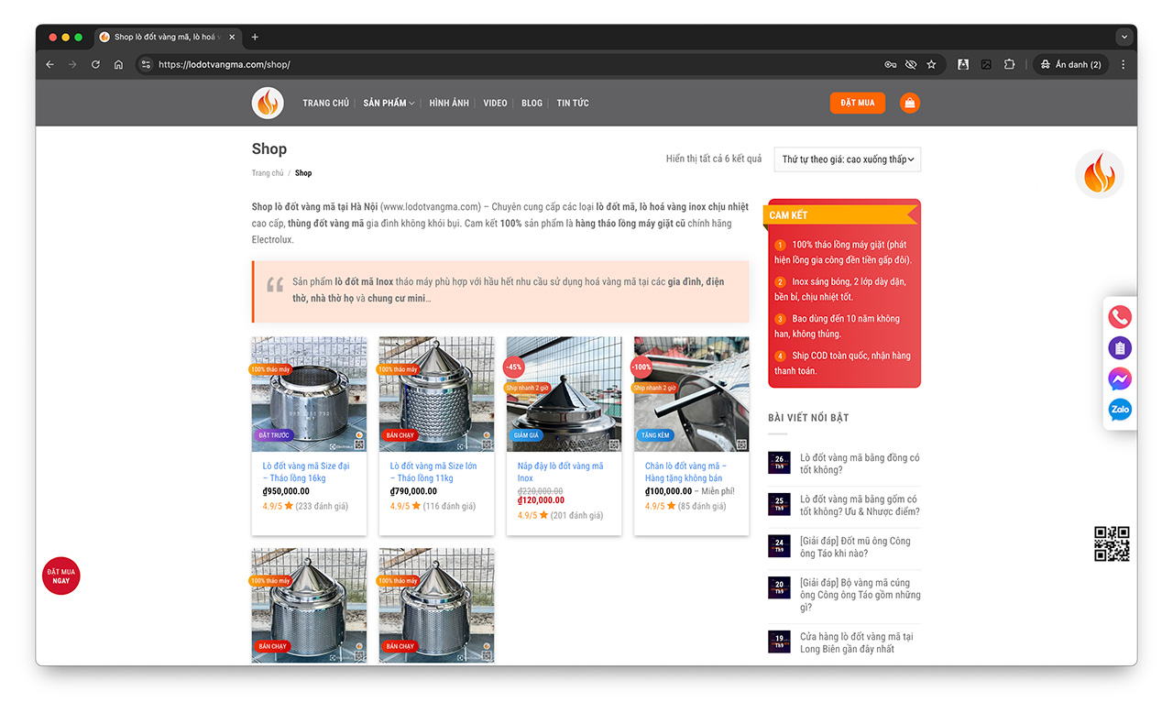1173x713 pixels.
Task: Click the phone call floating icon
Action: pos(1120,317)
